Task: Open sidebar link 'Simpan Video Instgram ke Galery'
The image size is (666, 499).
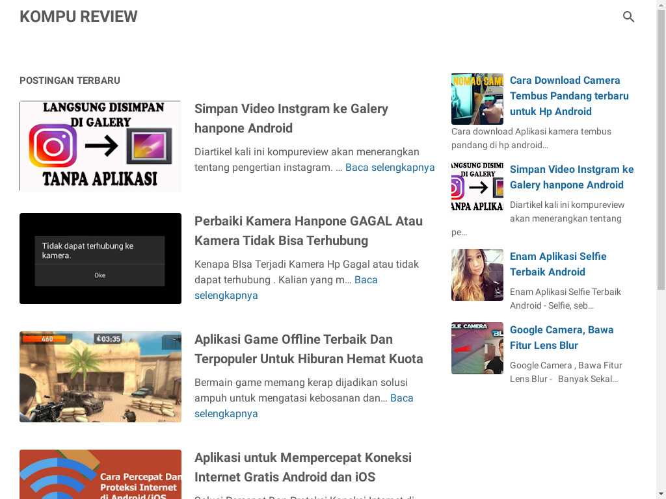Action: point(572,177)
